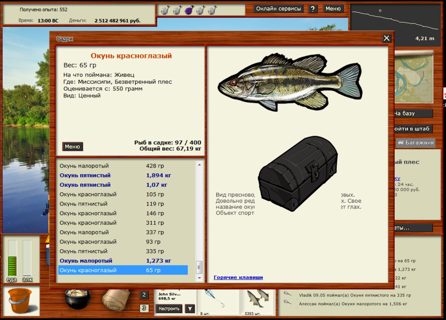Click the orange bucket icon
Screen dimensions: 446x320
20,299
